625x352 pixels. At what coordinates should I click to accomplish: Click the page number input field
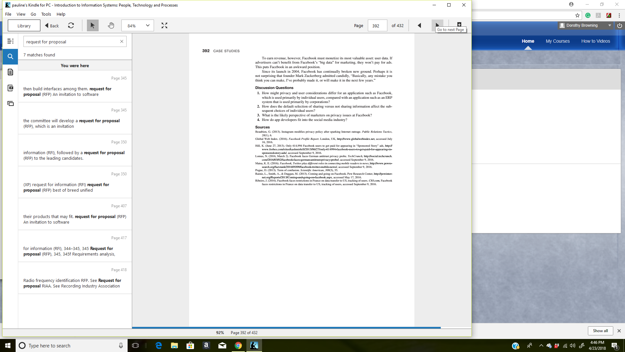[377, 26]
